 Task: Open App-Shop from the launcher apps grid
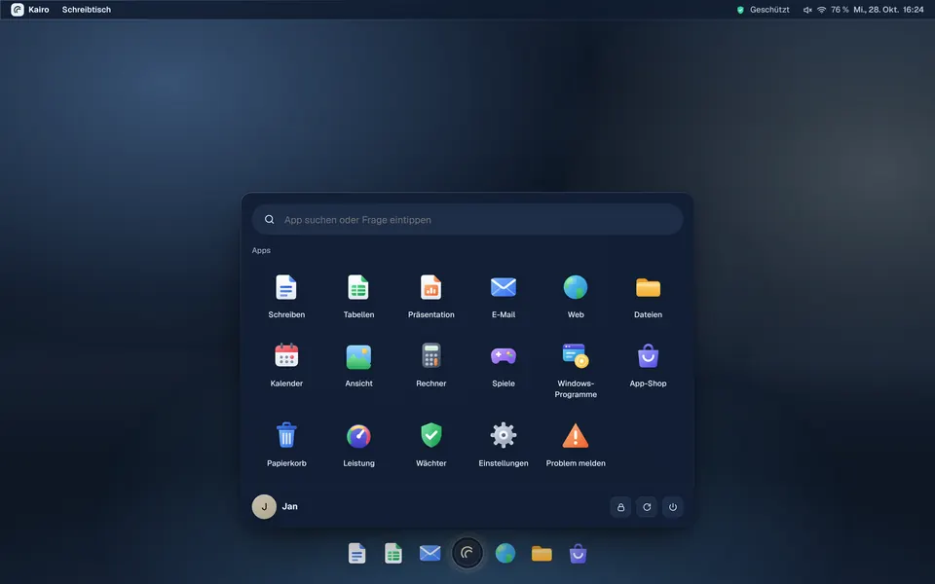649,365
